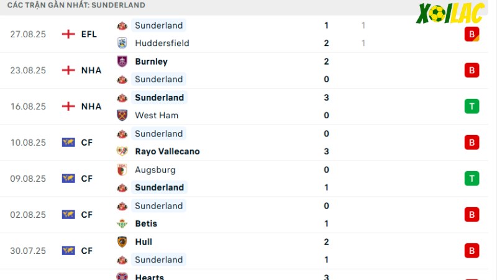Image resolution: width=497 pixels, height=280 pixels.
Task: Select the 30.07.25 Hull match row date
Action: click(x=28, y=251)
